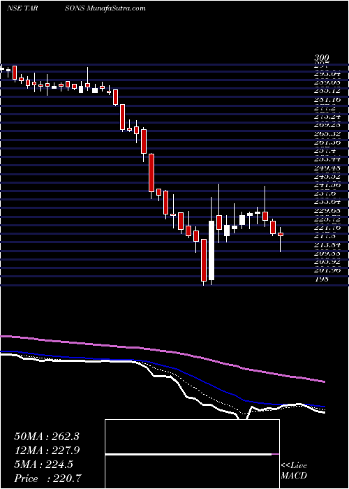Screen dimensions: 349x489
Task: Click the white MACD histogram line
Action: pyautogui.click(x=188, y=454)
